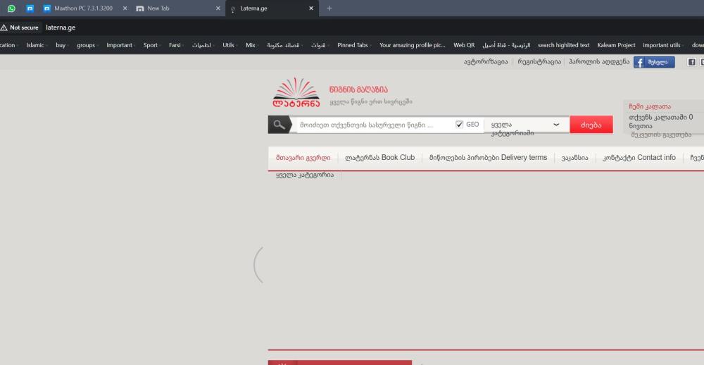Open the الرئيسية - قناة أصيل bookmark

[506, 45]
